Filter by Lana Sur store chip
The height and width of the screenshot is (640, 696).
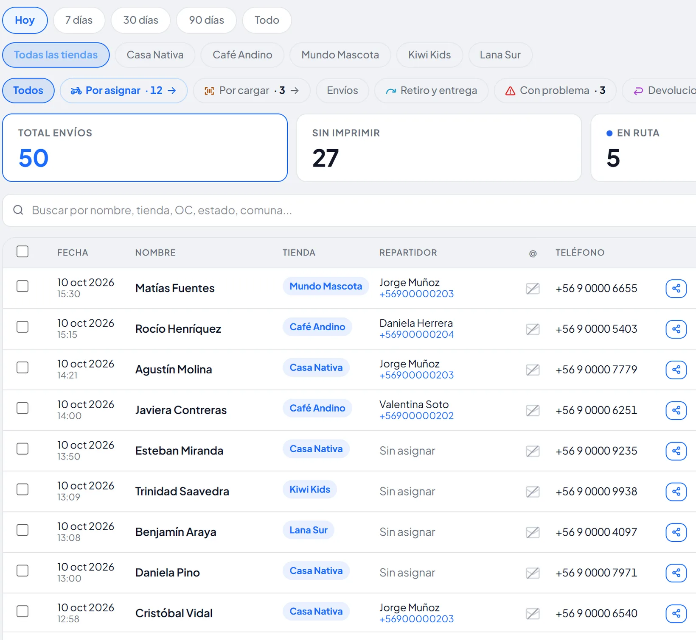tap(500, 55)
